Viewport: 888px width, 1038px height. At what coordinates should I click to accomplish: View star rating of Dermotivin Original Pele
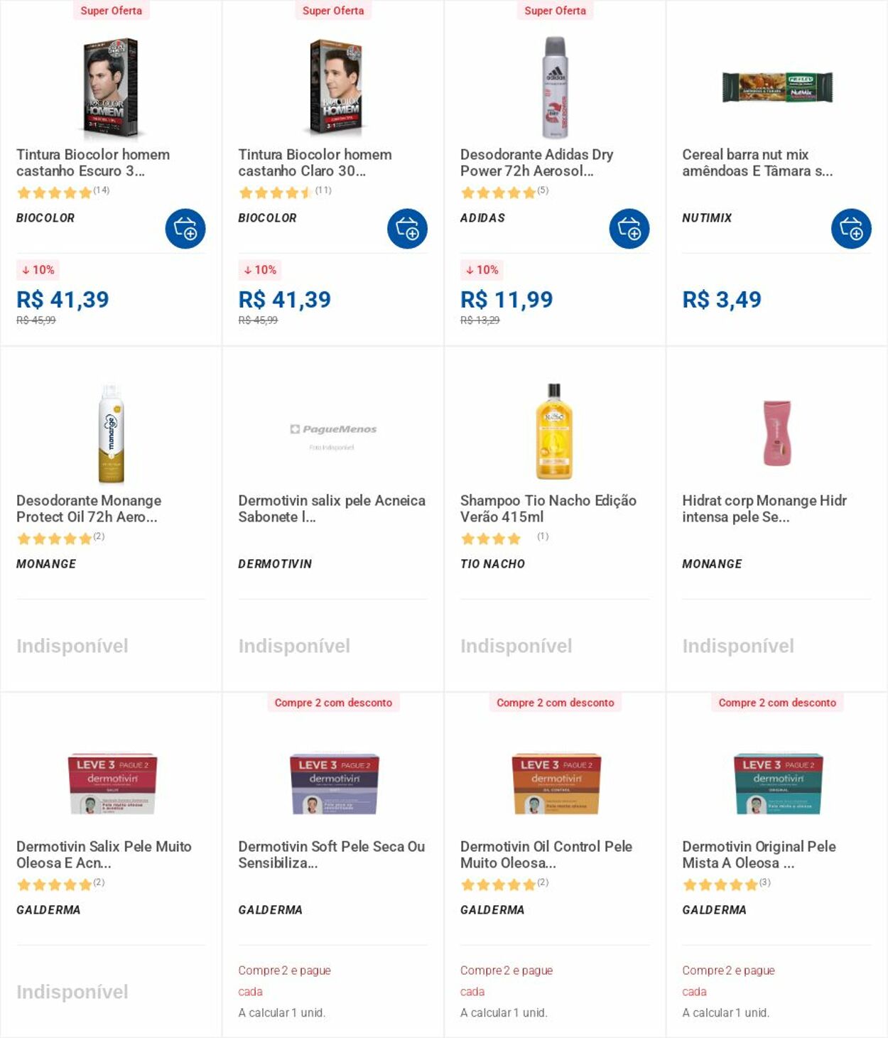[720, 885]
